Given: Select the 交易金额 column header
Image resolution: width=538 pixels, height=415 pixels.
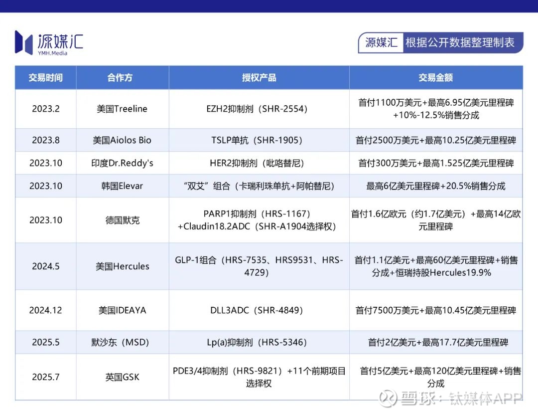Looking at the screenshot, I should pyautogui.click(x=436, y=78).
